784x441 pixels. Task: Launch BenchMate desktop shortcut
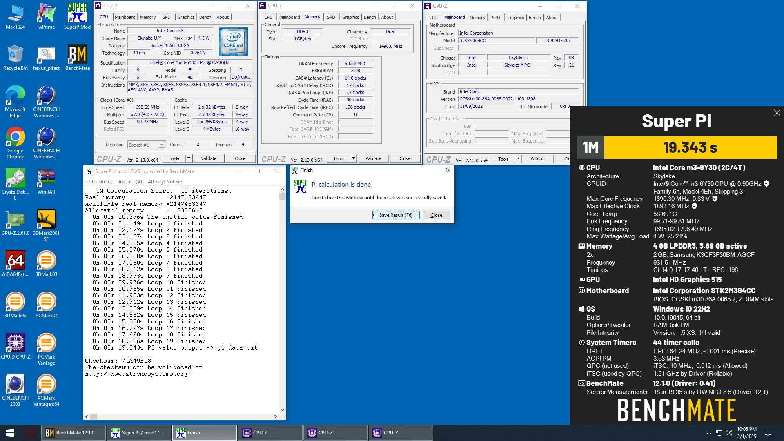[x=77, y=58]
